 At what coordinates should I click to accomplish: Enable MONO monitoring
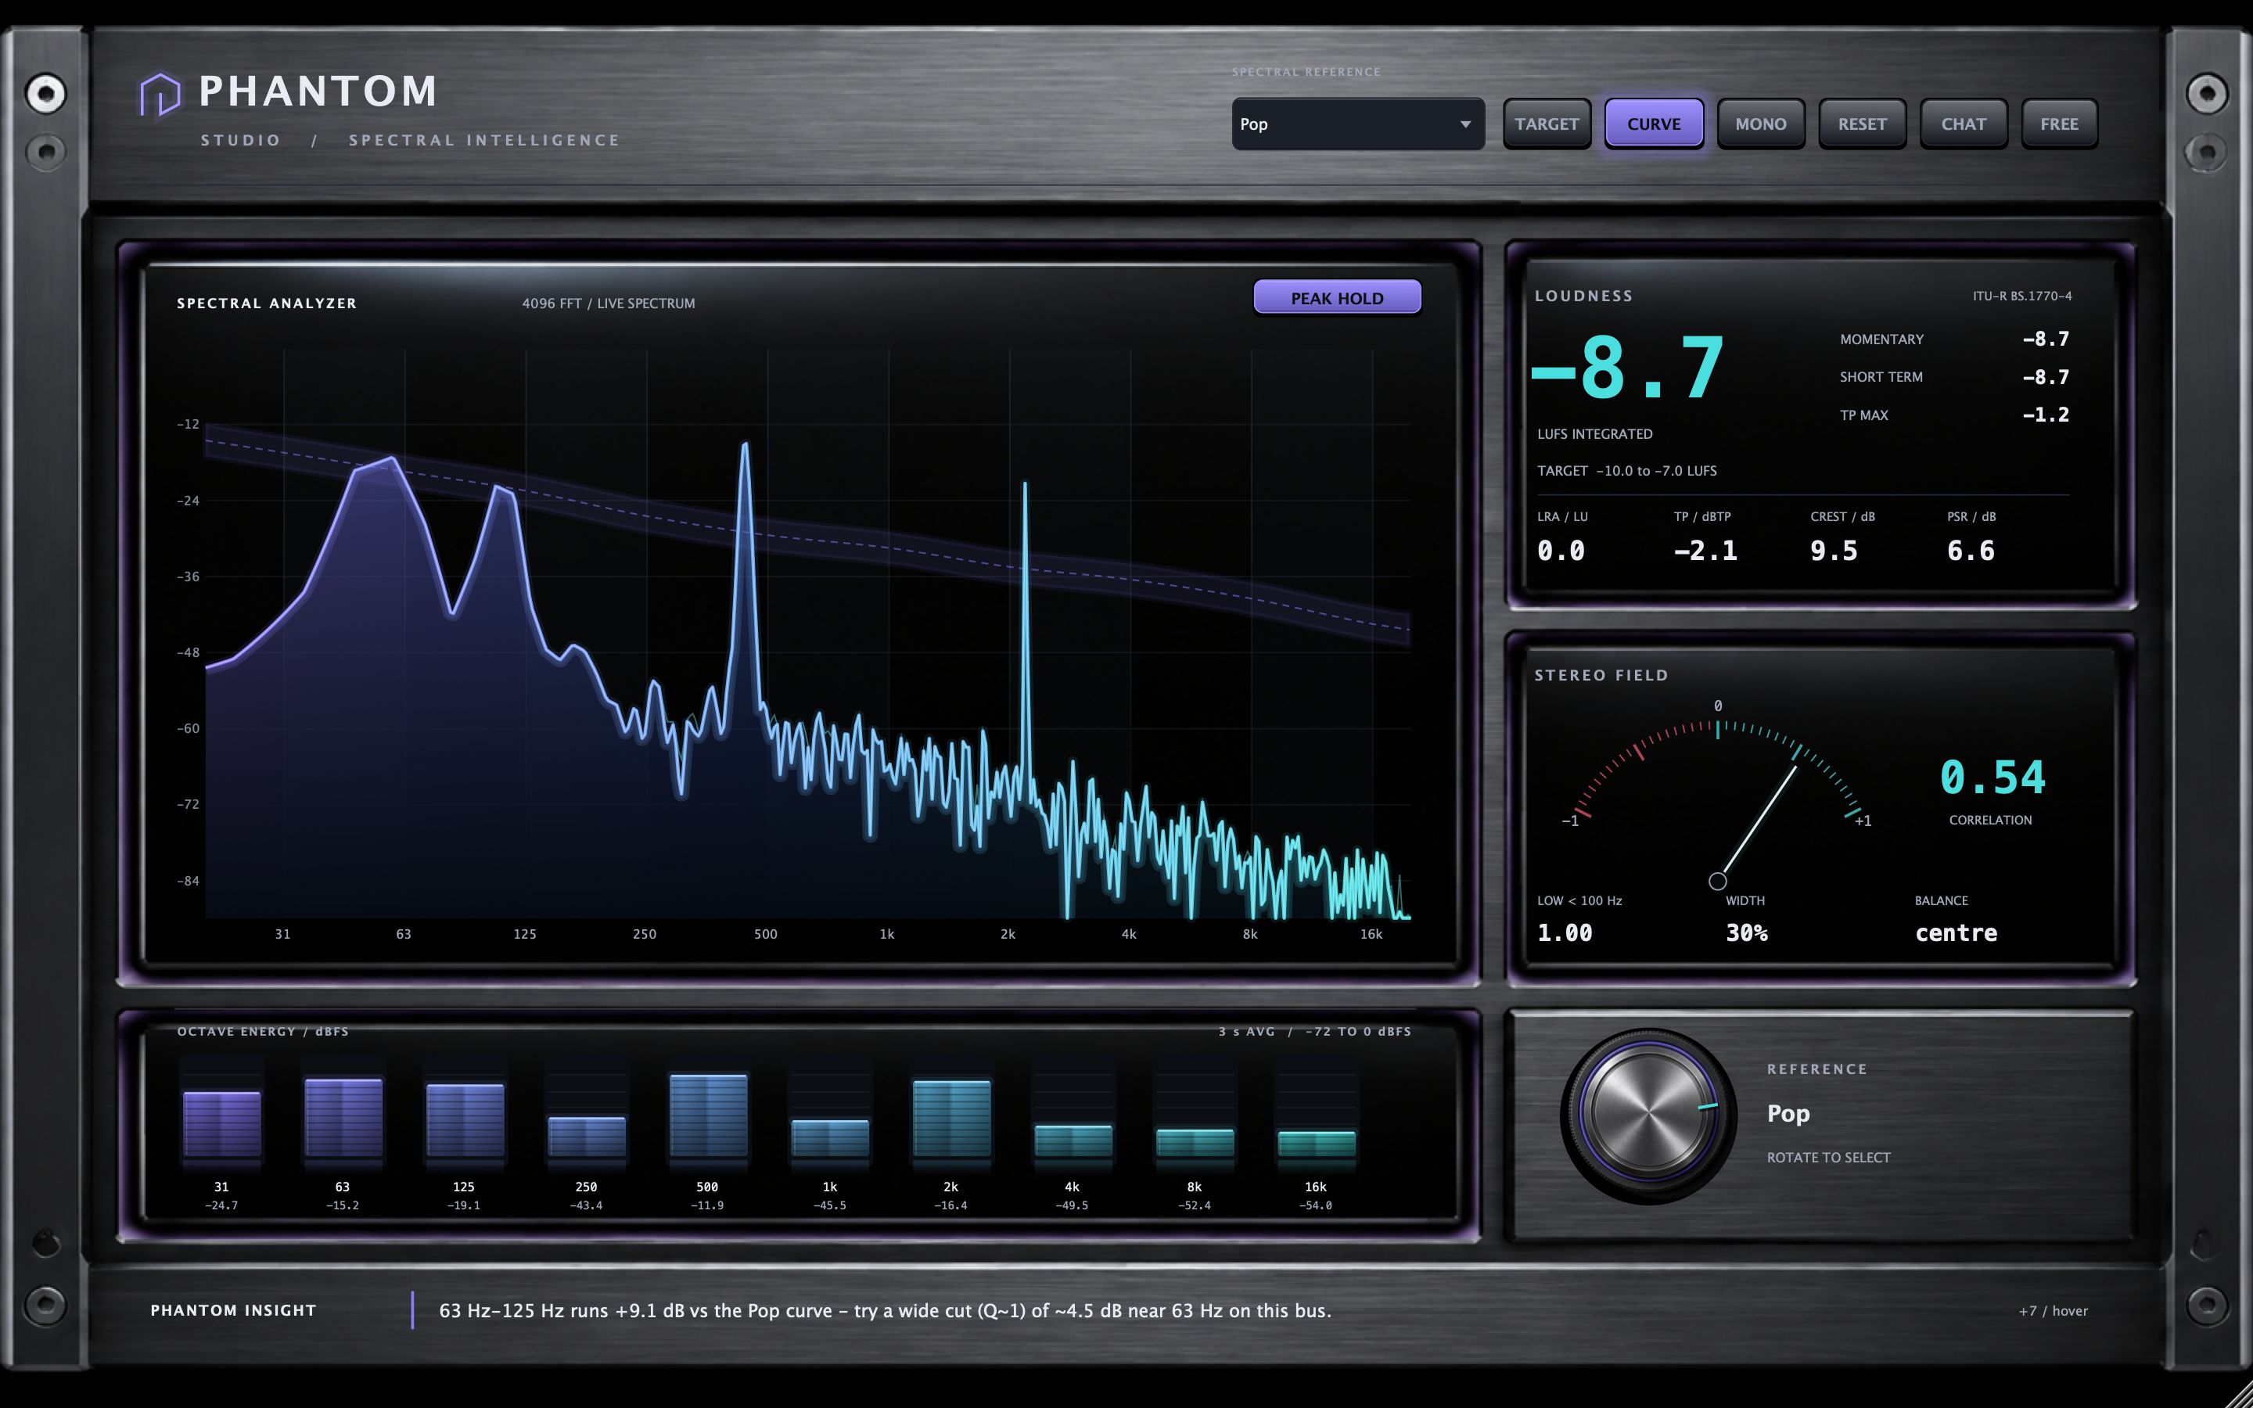tap(1760, 124)
